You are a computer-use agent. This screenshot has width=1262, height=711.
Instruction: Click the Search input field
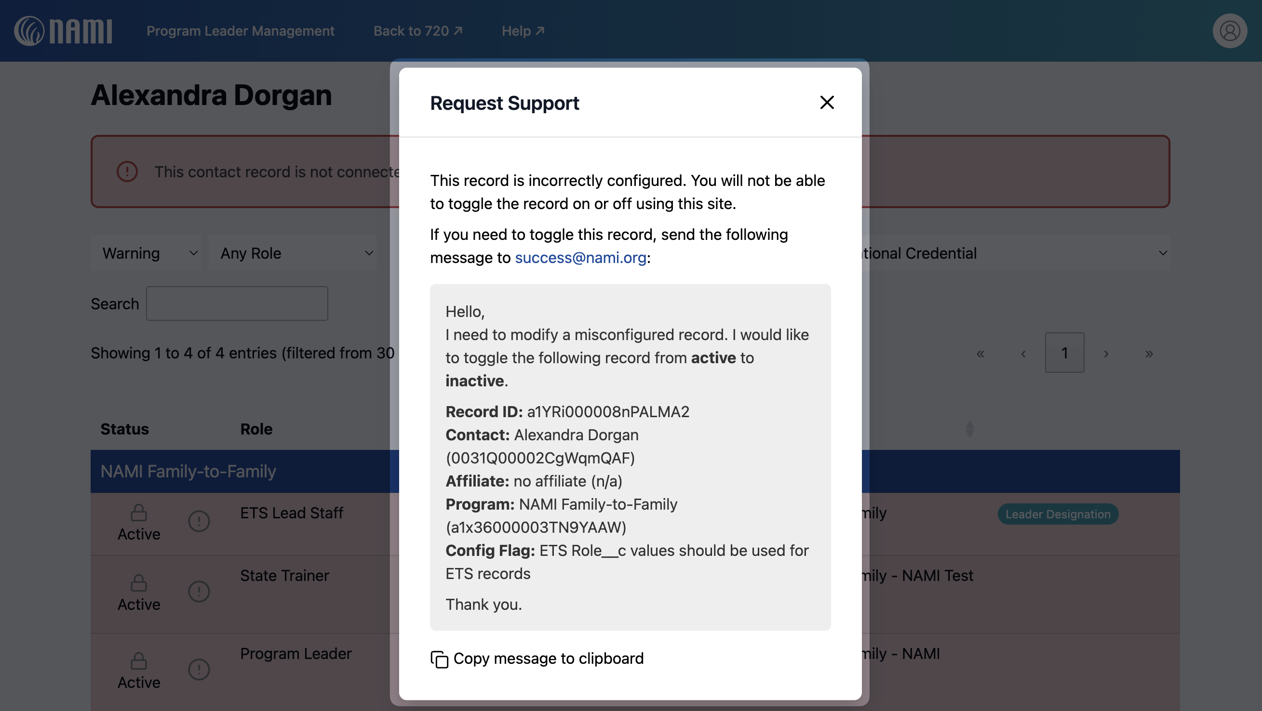237,303
